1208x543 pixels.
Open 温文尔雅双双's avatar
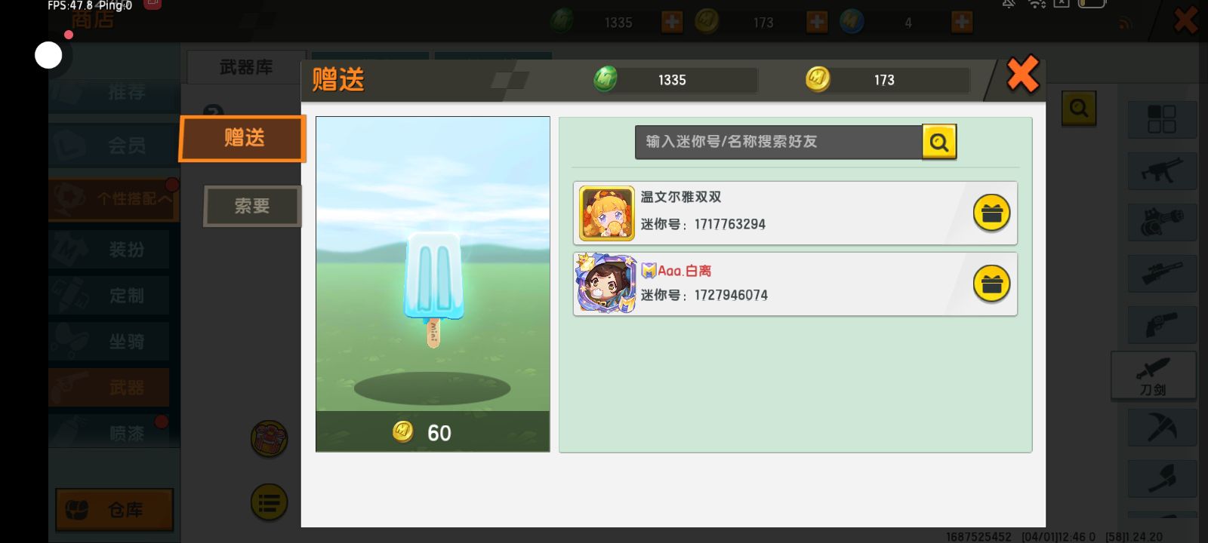coord(607,213)
